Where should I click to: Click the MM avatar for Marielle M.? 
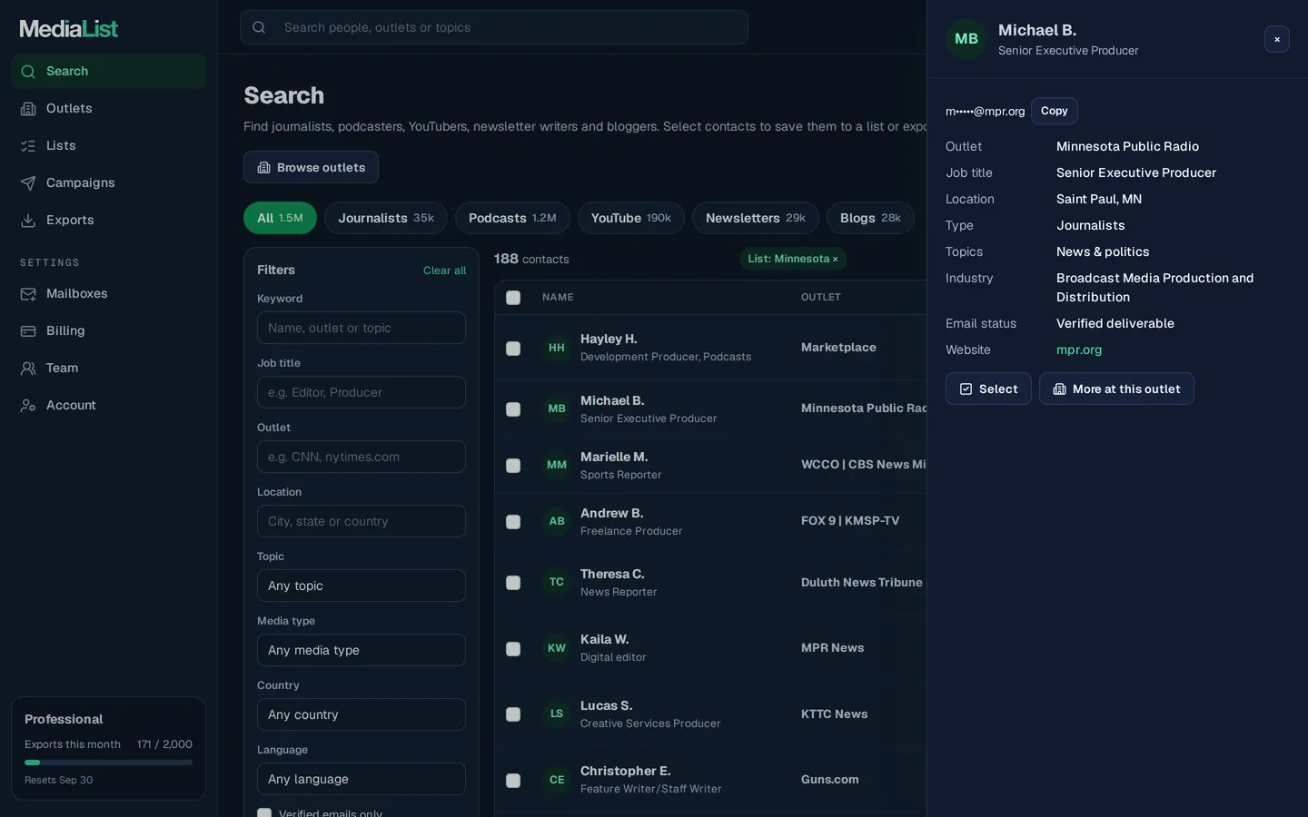click(557, 465)
